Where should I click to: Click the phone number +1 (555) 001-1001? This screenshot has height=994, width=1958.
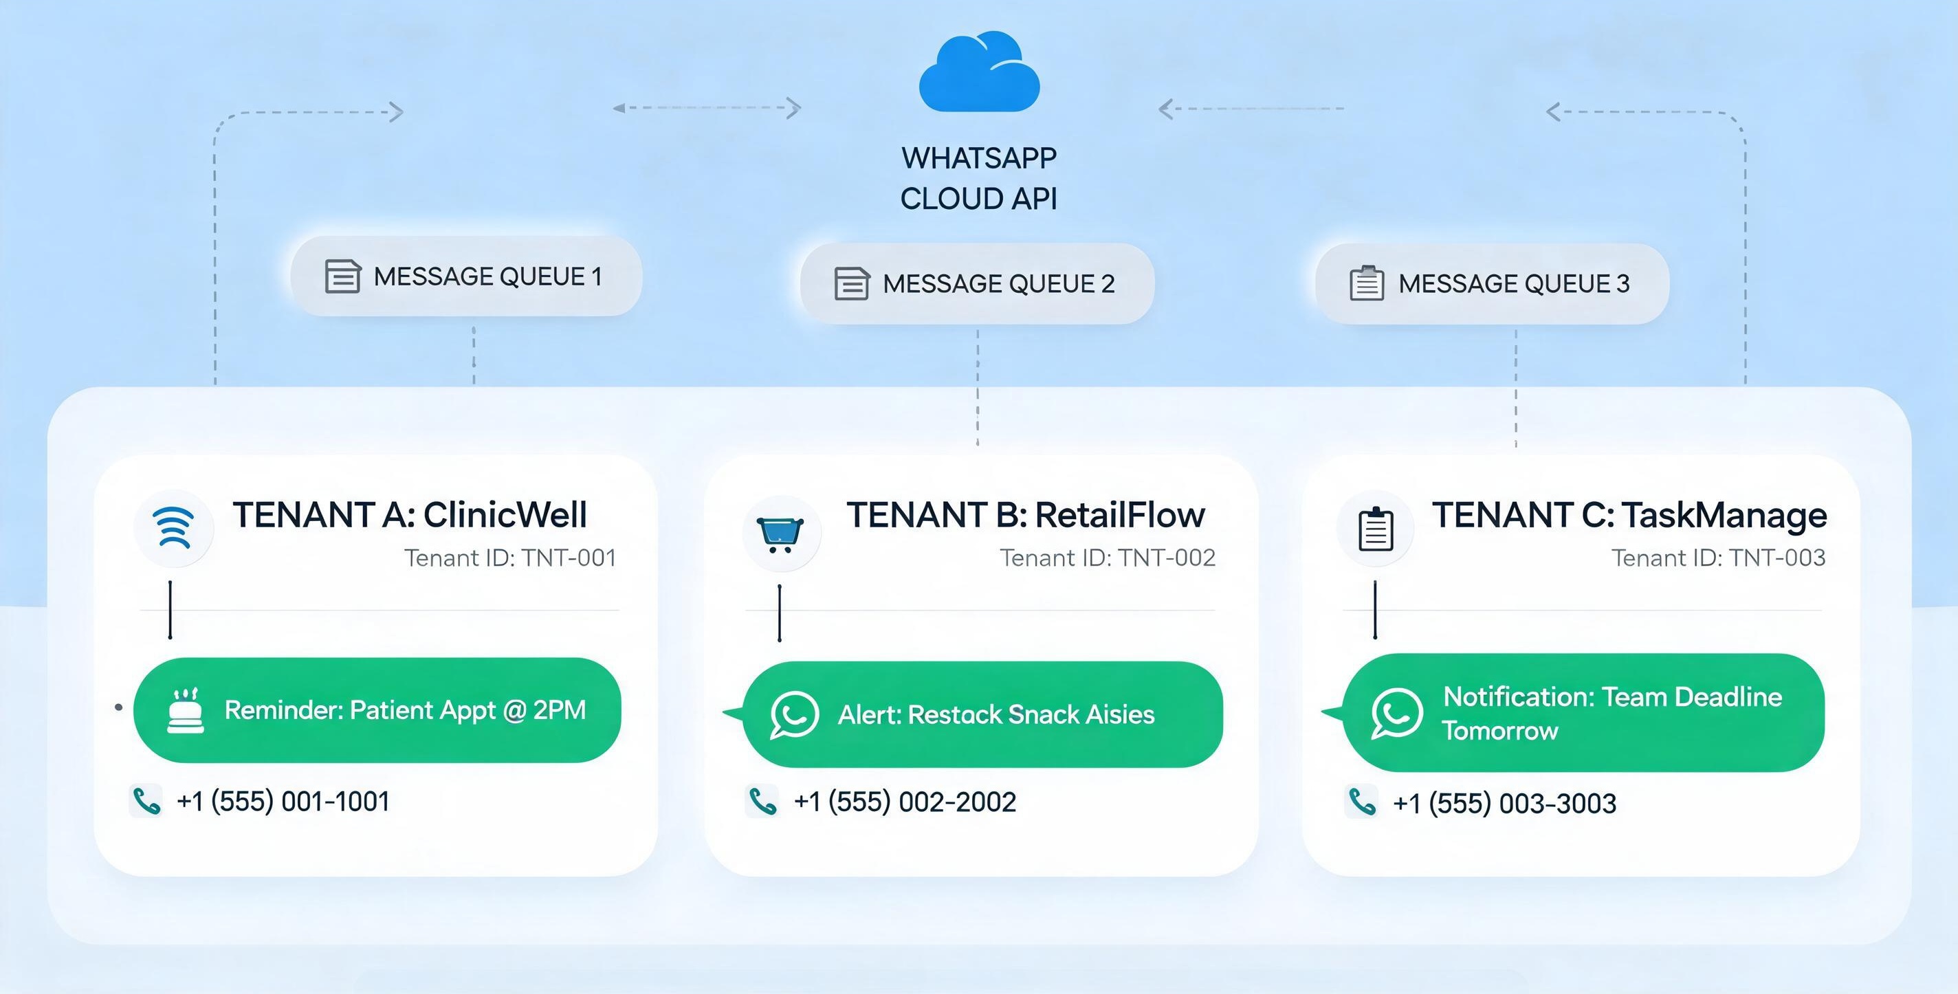pos(283,801)
